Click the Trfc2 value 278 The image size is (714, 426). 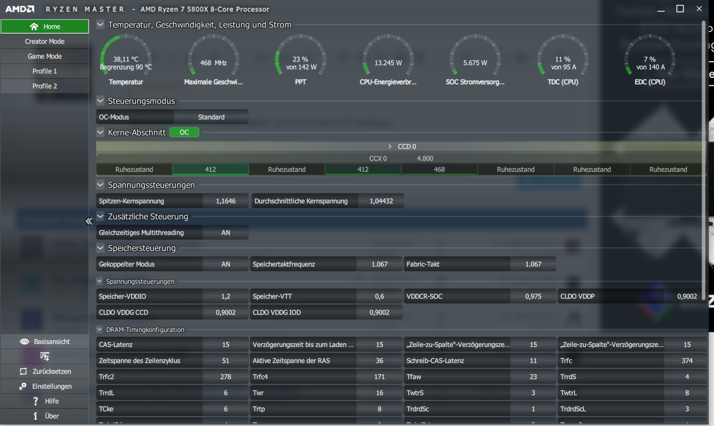pos(226,376)
